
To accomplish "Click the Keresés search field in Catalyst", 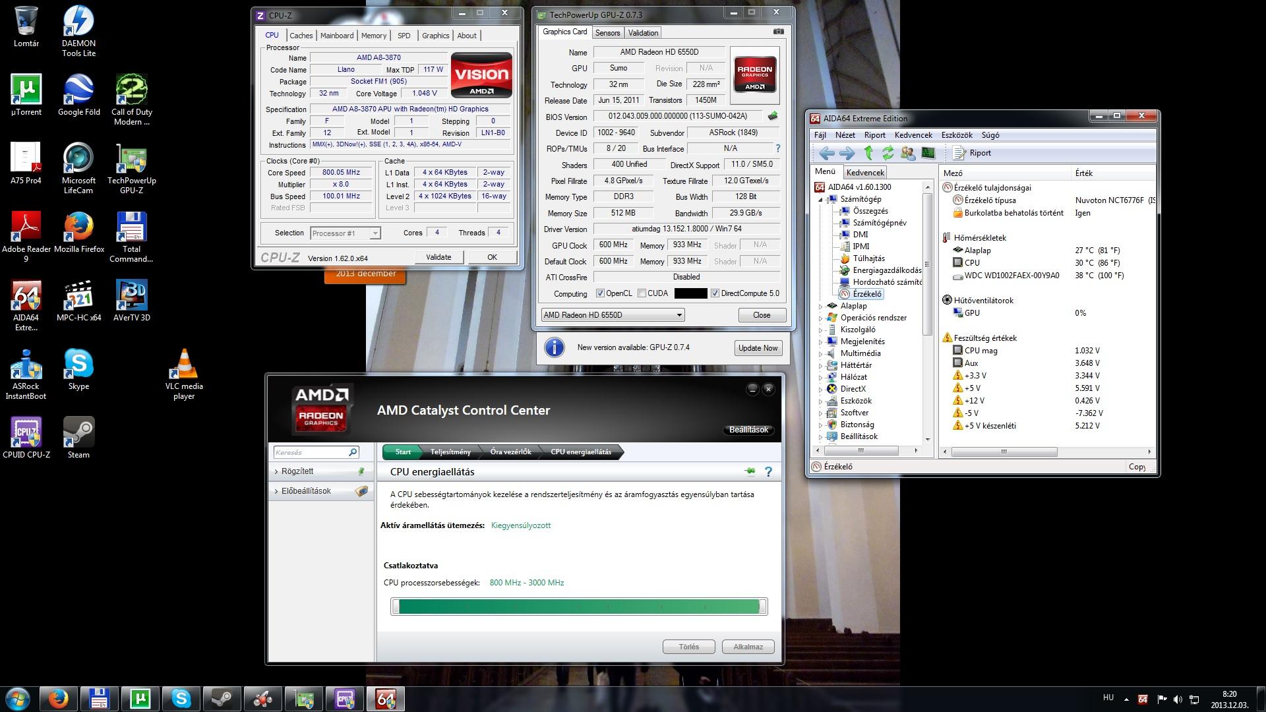I will coord(310,452).
